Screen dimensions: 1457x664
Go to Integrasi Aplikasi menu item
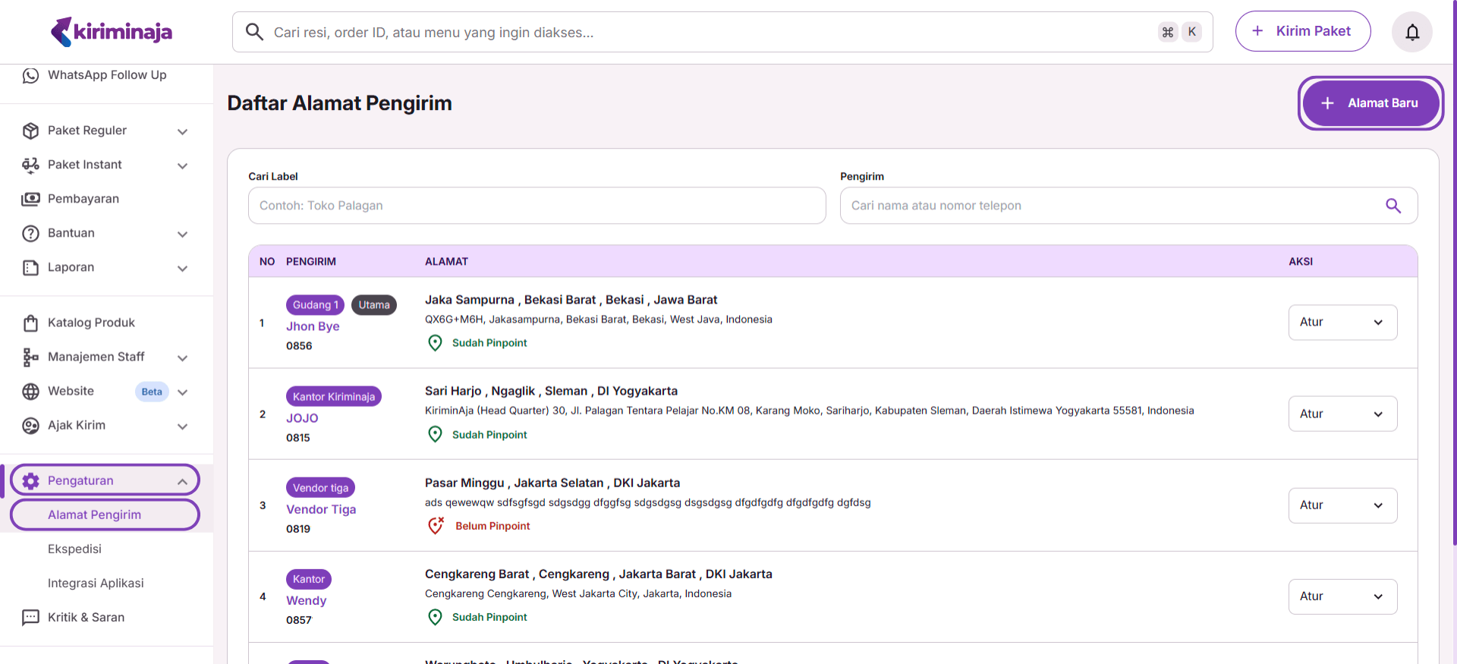point(96,583)
